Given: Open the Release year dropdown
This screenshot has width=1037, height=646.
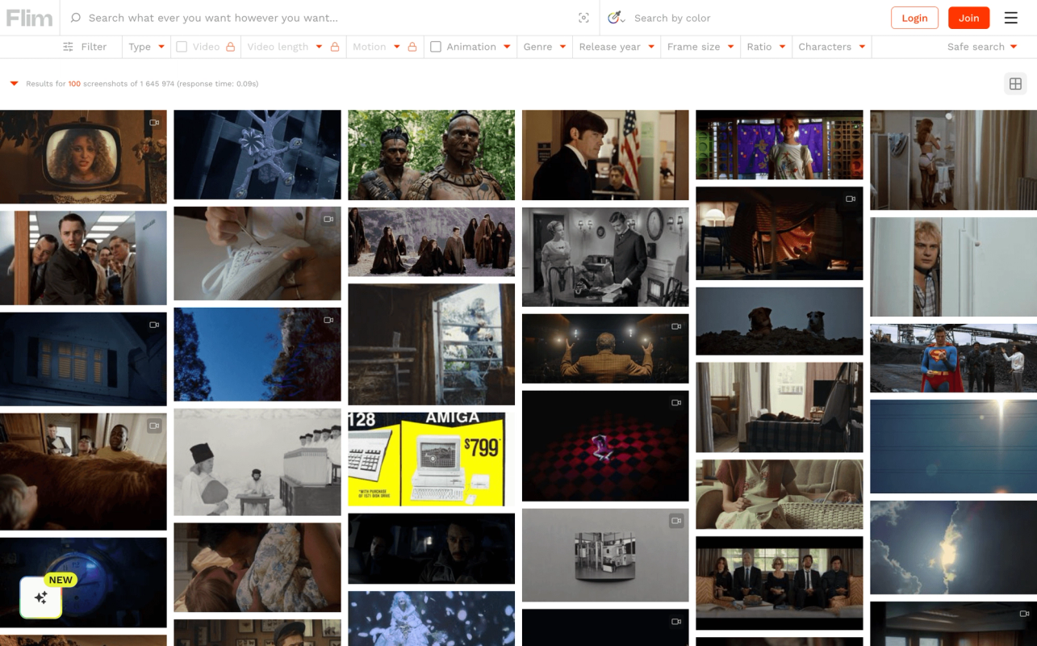Looking at the screenshot, I should point(617,47).
